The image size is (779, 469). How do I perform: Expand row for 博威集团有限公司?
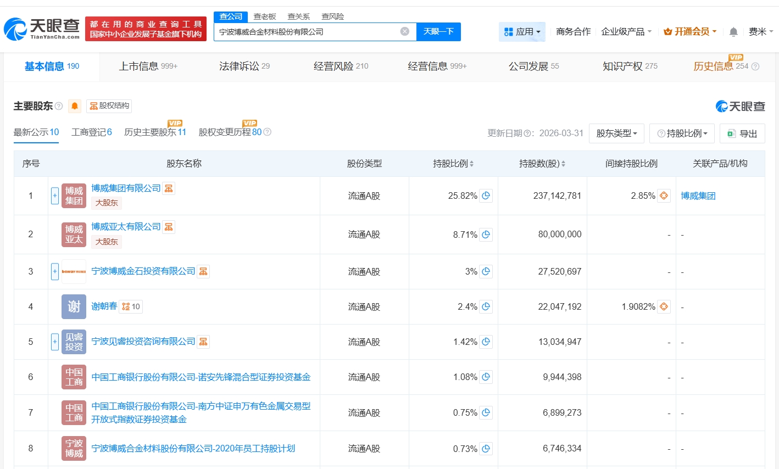(55, 196)
